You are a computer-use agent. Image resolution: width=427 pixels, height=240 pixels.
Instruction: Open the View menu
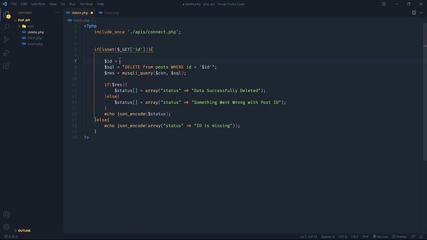[x=53, y=4]
